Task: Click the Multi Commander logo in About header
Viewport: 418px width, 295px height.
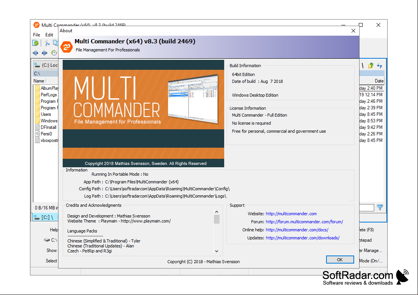Action: point(67,47)
